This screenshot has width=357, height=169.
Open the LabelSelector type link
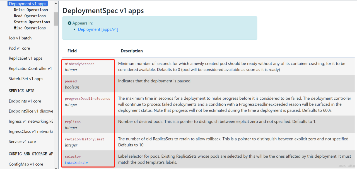[76, 163]
